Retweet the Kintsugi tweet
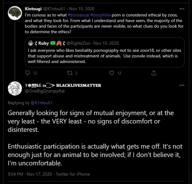The image size is (192, 184). [70, 73]
